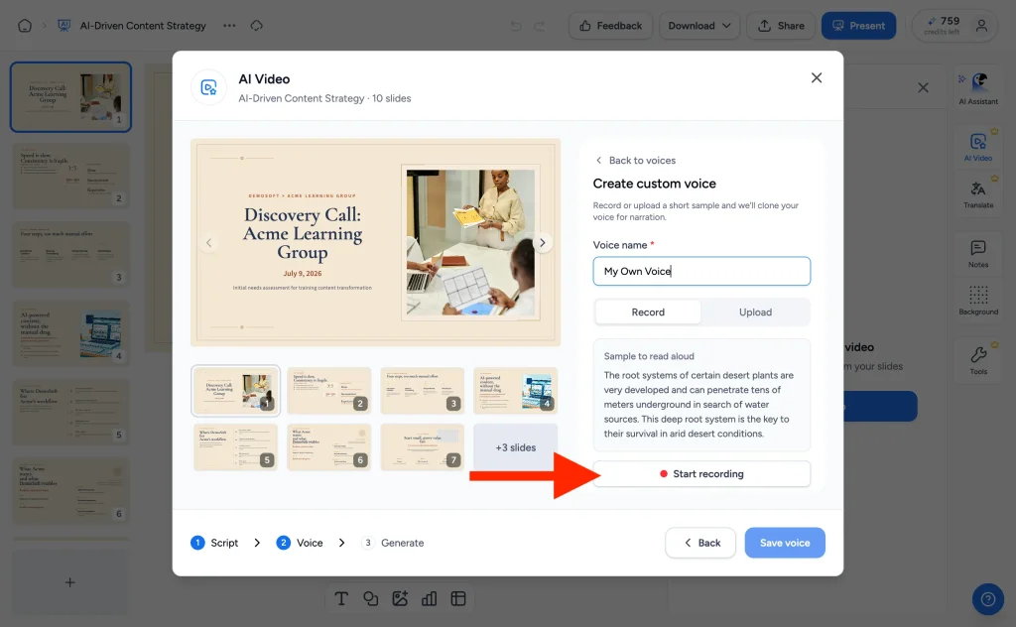Image resolution: width=1016 pixels, height=627 pixels.
Task: Redo the last action
Action: 539,26
